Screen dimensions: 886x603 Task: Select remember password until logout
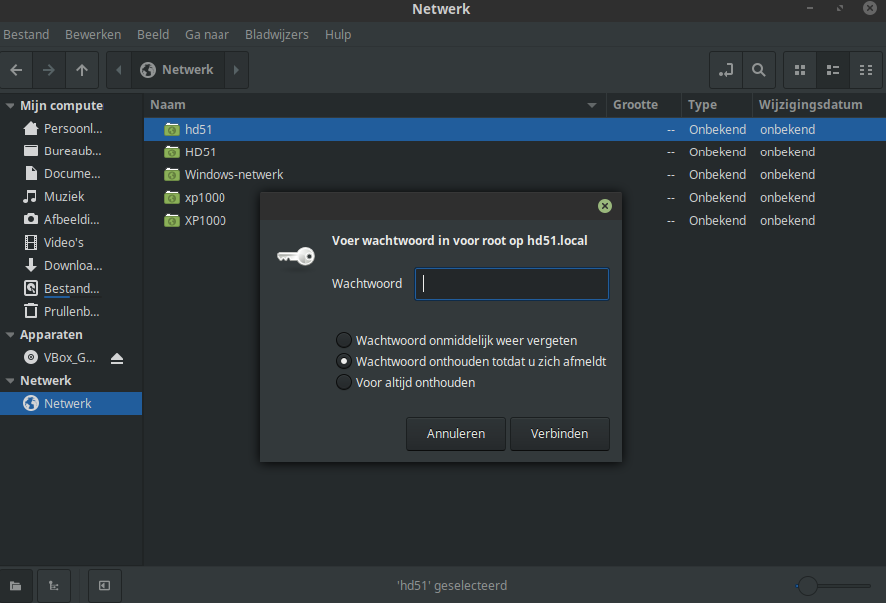pos(343,361)
